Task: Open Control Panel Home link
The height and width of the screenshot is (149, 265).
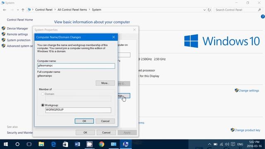Action: coord(20,20)
